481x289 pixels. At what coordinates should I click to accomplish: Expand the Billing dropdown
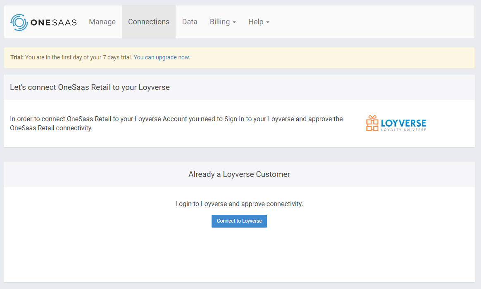tap(223, 22)
